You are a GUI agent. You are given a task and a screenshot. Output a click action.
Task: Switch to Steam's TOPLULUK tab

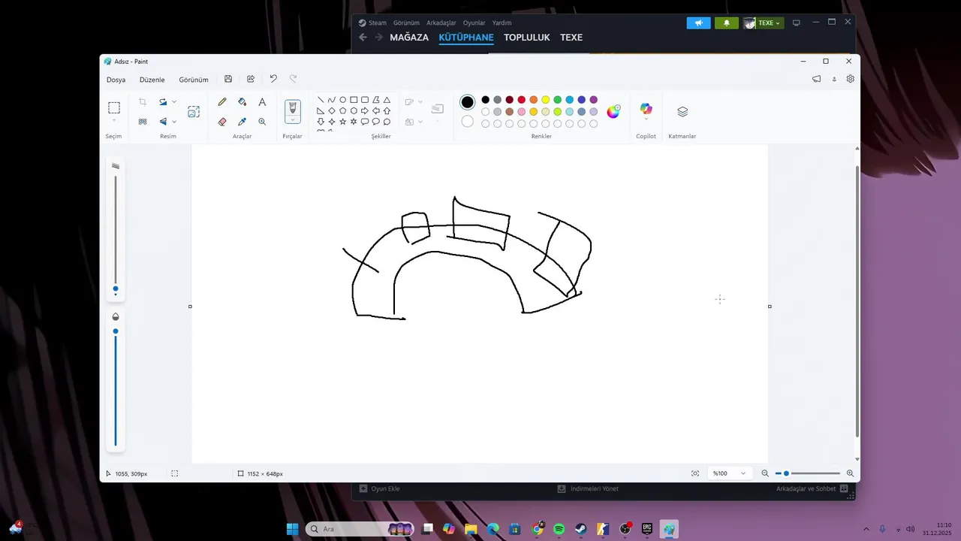(x=527, y=38)
